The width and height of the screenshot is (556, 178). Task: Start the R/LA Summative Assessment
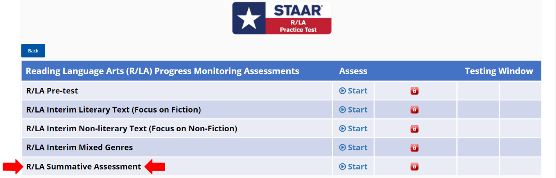click(x=353, y=167)
